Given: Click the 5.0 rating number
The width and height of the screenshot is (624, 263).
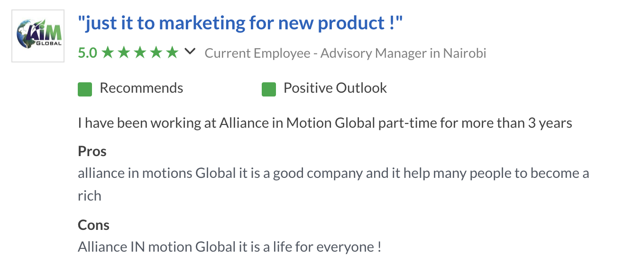Looking at the screenshot, I should (x=88, y=53).
